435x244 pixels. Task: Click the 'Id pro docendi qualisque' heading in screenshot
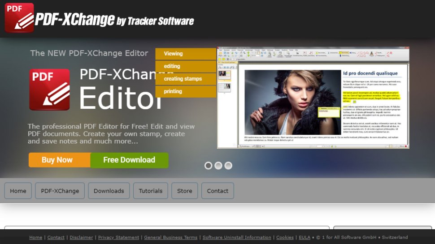click(x=370, y=73)
